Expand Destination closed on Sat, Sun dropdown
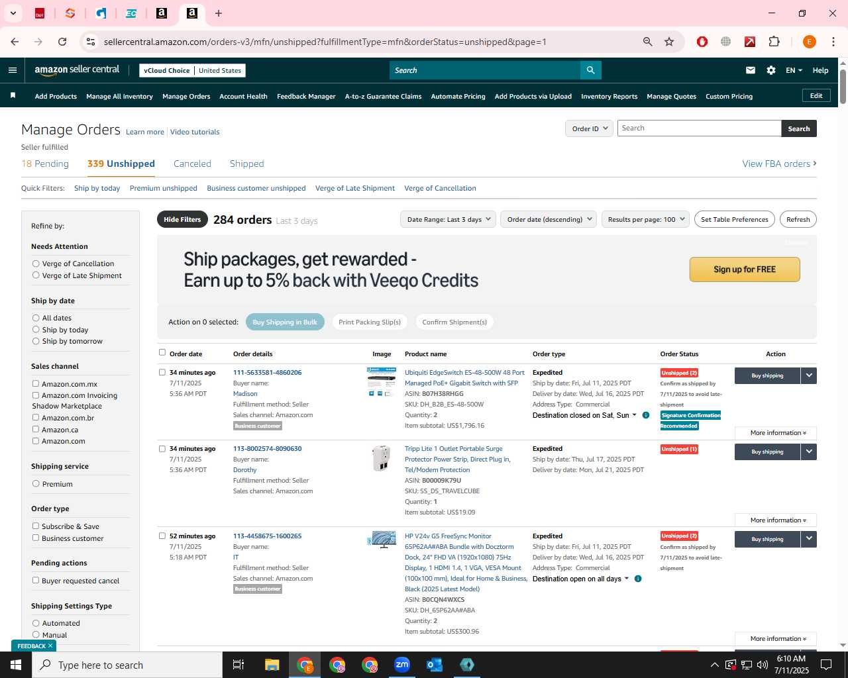This screenshot has width=848, height=678. 584,415
